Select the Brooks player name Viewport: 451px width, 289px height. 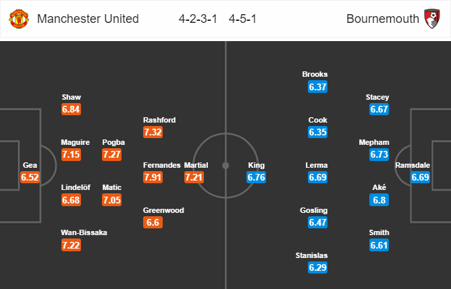315,74
